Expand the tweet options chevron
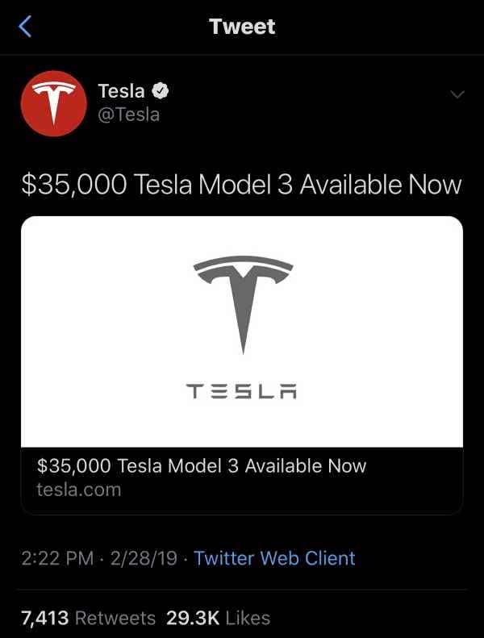Viewport: 484px width, 638px height. (x=457, y=94)
